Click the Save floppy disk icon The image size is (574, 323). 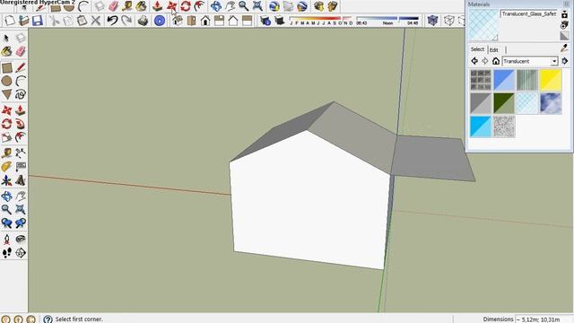tap(38, 21)
